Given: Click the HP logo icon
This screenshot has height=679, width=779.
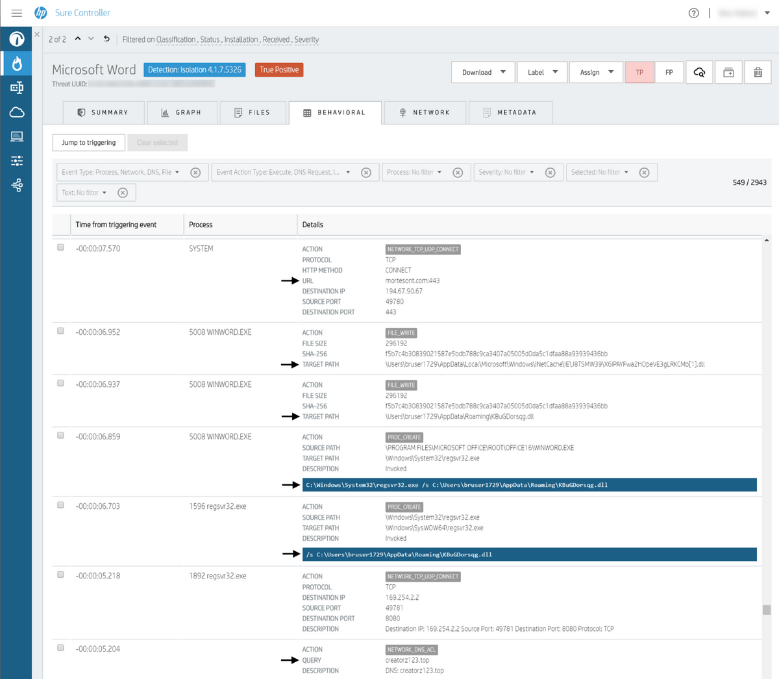Looking at the screenshot, I should pos(41,13).
